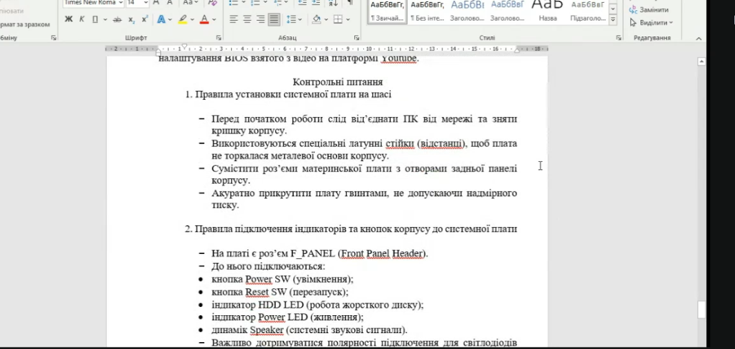Click the multilevel list icon
735x349 pixels.
(x=277, y=2)
